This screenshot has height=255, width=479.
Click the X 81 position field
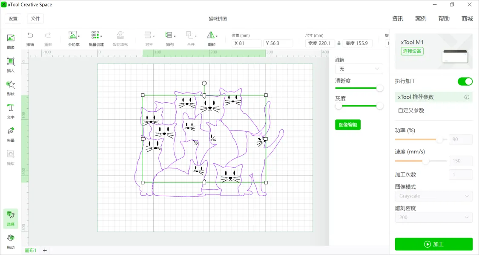[x=247, y=43]
